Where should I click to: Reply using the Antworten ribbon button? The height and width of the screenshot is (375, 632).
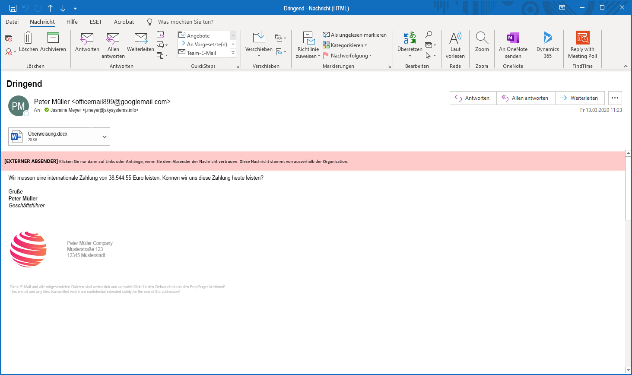point(87,42)
